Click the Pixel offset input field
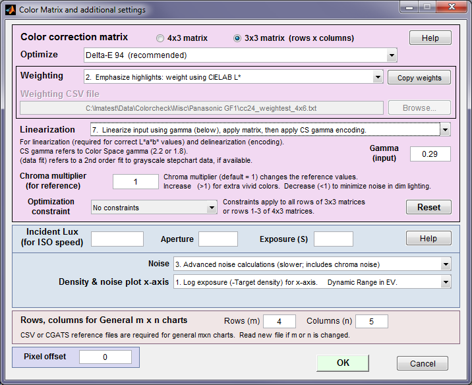 point(105,357)
